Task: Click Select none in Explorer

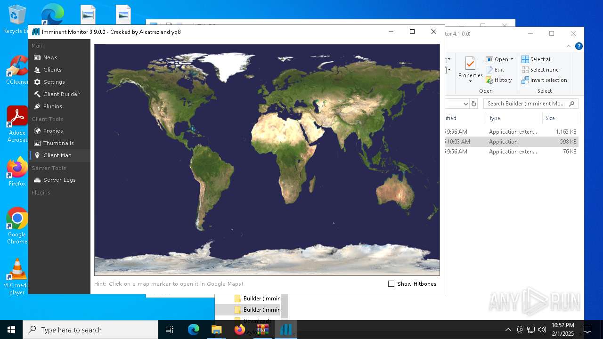Action: pos(540,70)
